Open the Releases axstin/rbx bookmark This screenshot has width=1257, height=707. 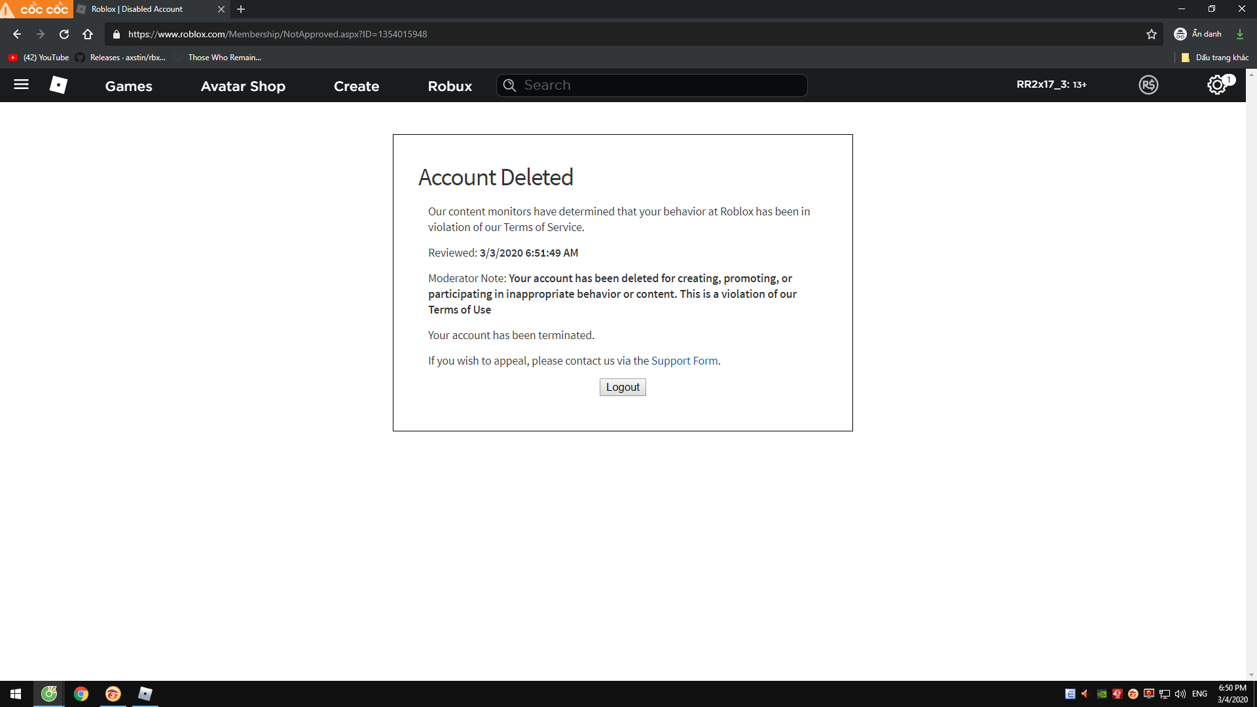tap(121, 58)
